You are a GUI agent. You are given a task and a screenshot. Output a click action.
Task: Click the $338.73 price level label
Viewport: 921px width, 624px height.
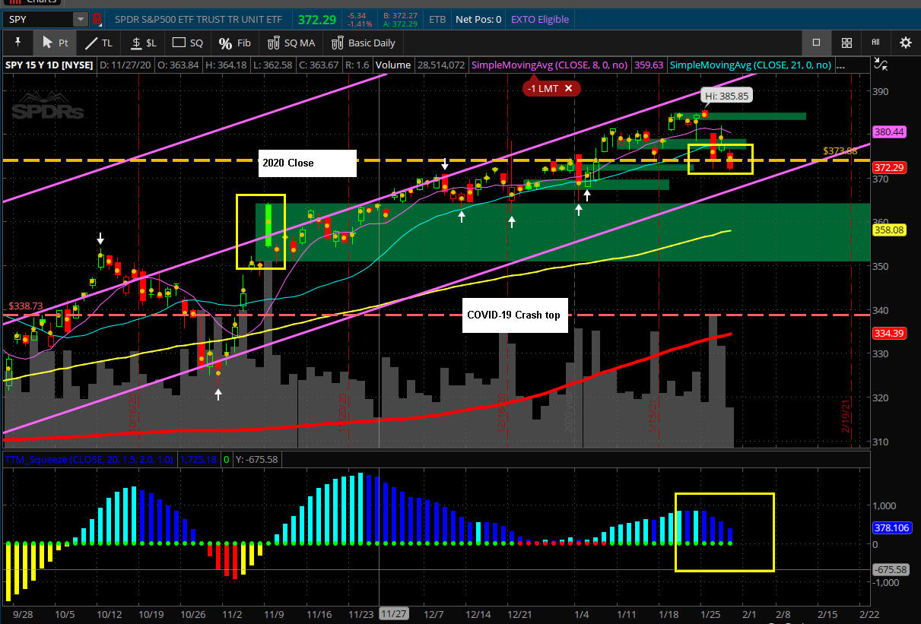coord(26,306)
